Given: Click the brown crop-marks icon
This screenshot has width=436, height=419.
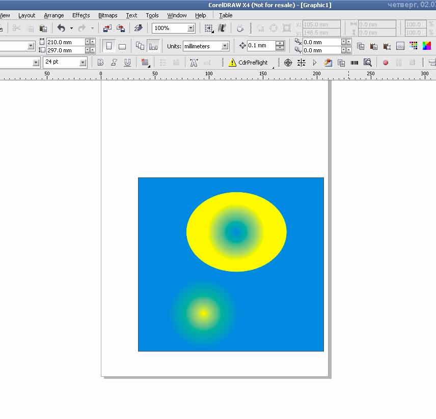Looking at the screenshot, I should pos(387,46).
